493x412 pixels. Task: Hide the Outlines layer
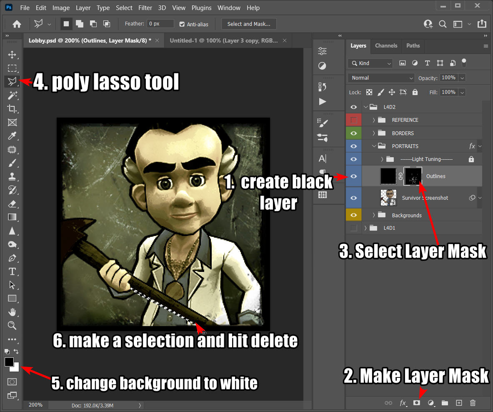[x=354, y=176]
